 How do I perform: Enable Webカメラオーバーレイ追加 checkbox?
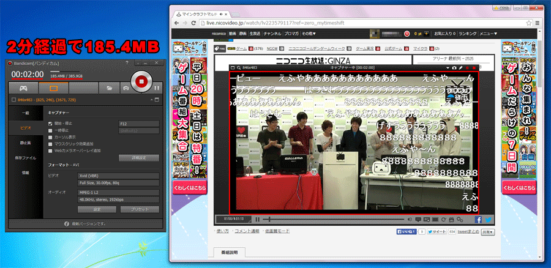click(x=50, y=151)
